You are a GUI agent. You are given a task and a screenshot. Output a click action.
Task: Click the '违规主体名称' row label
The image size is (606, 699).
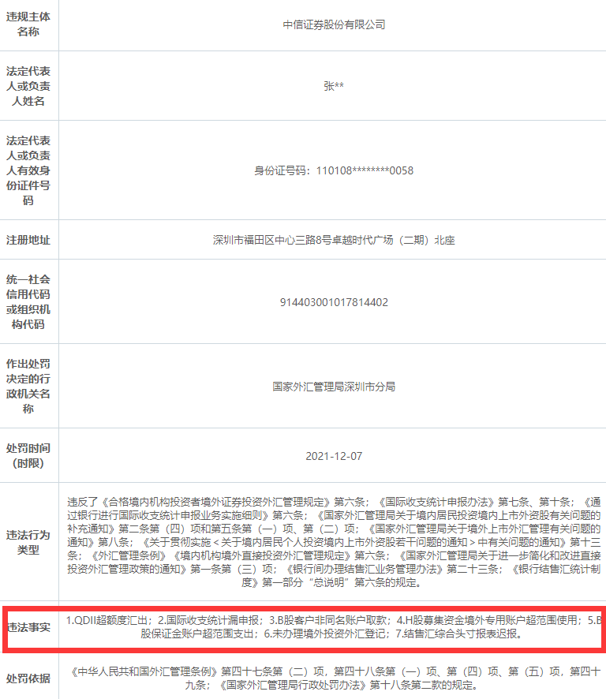click(28, 24)
